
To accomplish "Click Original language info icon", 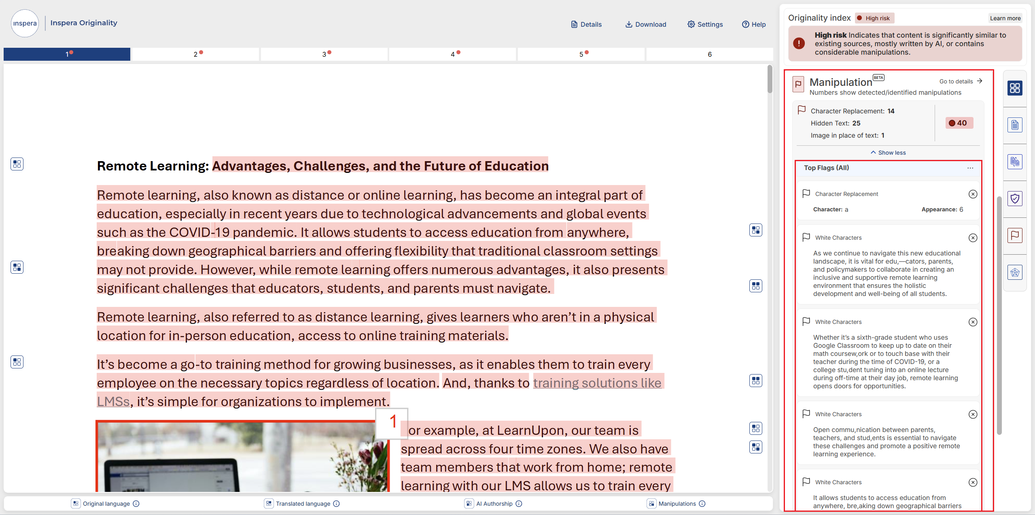I will 136,504.
